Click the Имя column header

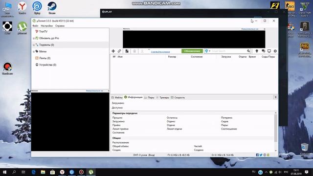pyautogui.click(x=120, y=57)
